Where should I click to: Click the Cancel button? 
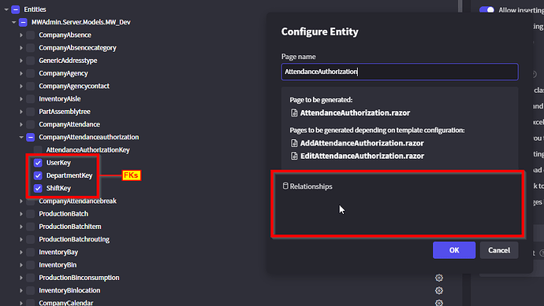point(499,250)
